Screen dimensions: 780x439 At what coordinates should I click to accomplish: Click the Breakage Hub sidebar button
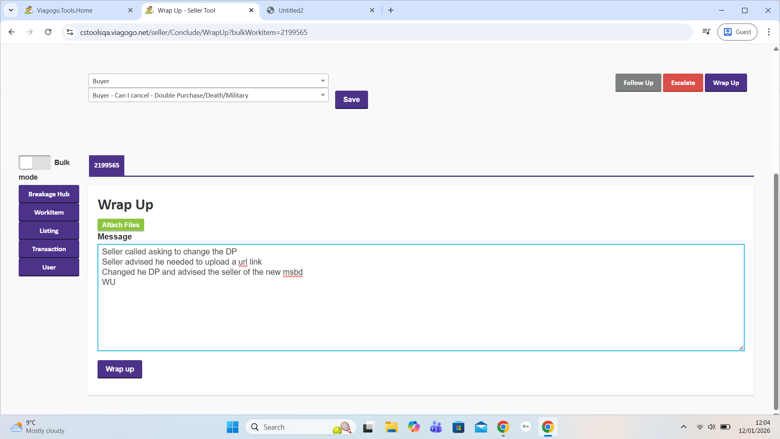pyautogui.click(x=49, y=194)
